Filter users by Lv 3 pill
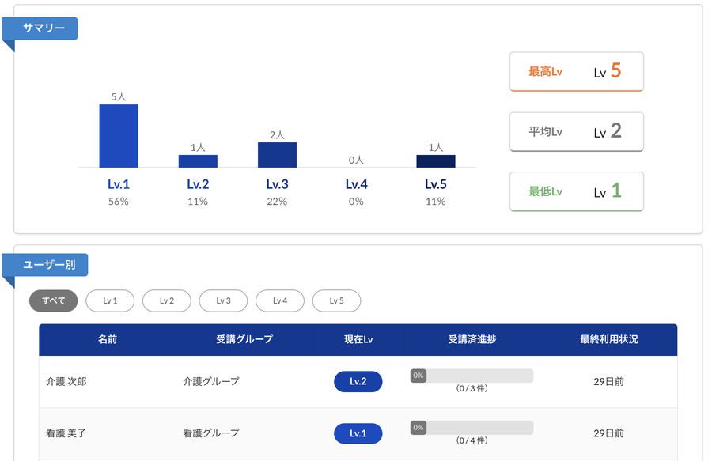The image size is (712, 461). coord(223,300)
